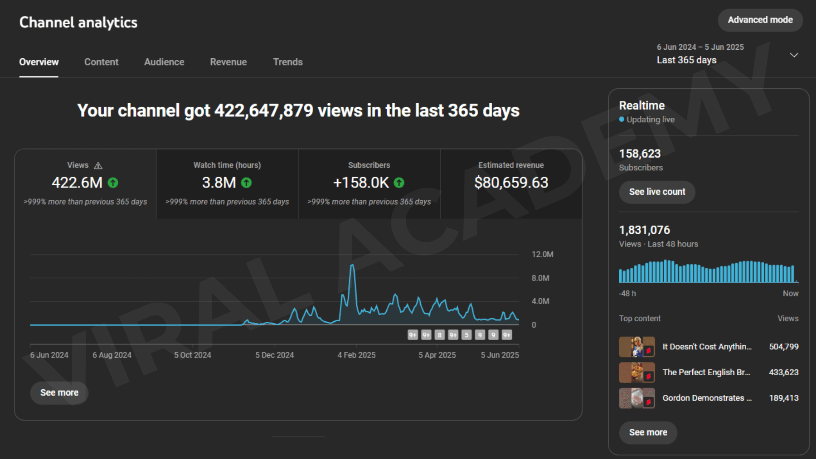This screenshot has height=459, width=816.
Task: Open the last 9+ video marker
Action: tap(507, 335)
